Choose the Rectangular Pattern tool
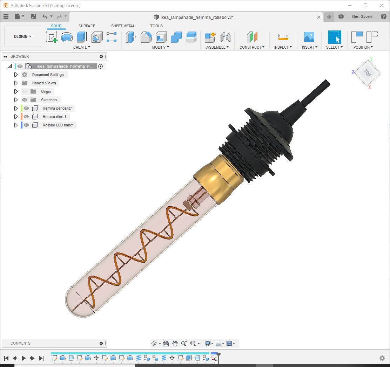This screenshot has height=367, width=390. [x=112, y=37]
